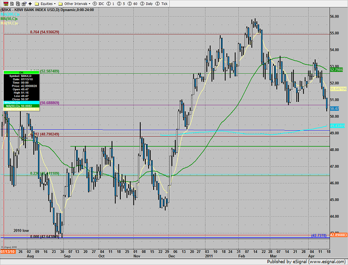Switch to the Tick interval

click(x=162, y=4)
